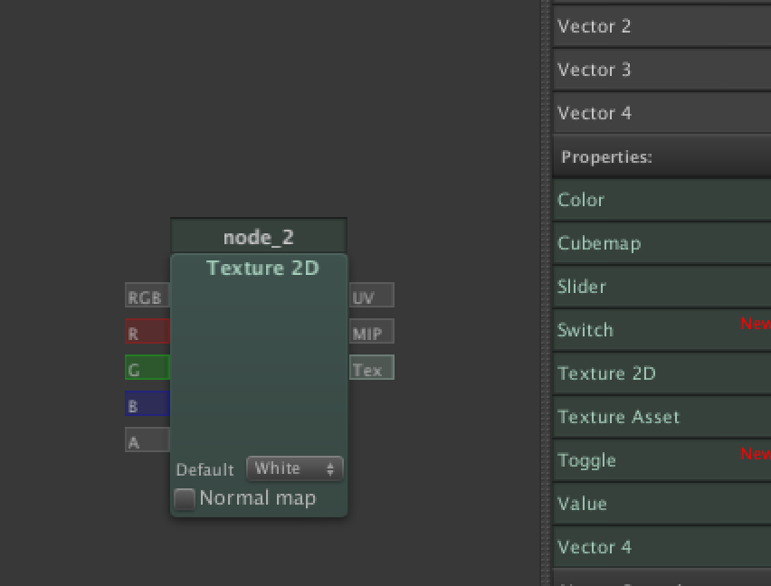Click the RGB output connector

(x=147, y=297)
